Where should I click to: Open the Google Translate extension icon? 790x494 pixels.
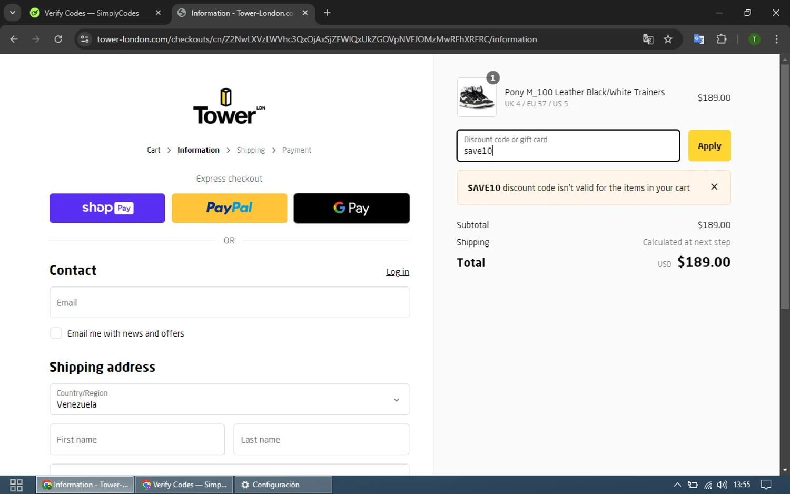pyautogui.click(x=699, y=39)
